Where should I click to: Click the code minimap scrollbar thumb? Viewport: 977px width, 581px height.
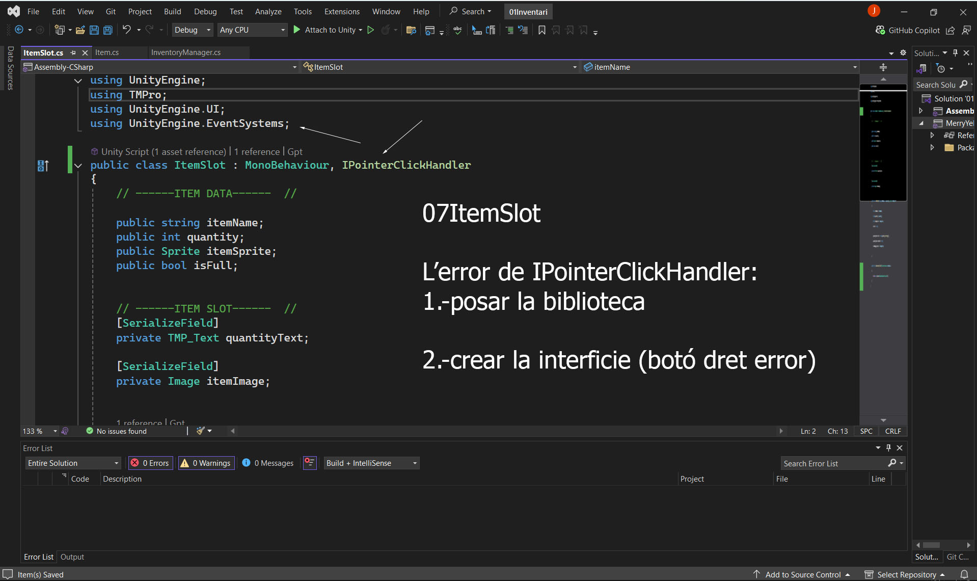pos(883,143)
